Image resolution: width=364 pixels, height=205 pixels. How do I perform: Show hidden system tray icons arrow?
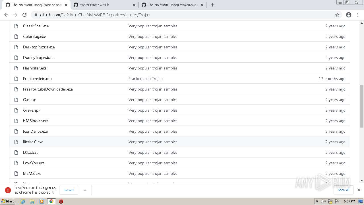point(317,201)
